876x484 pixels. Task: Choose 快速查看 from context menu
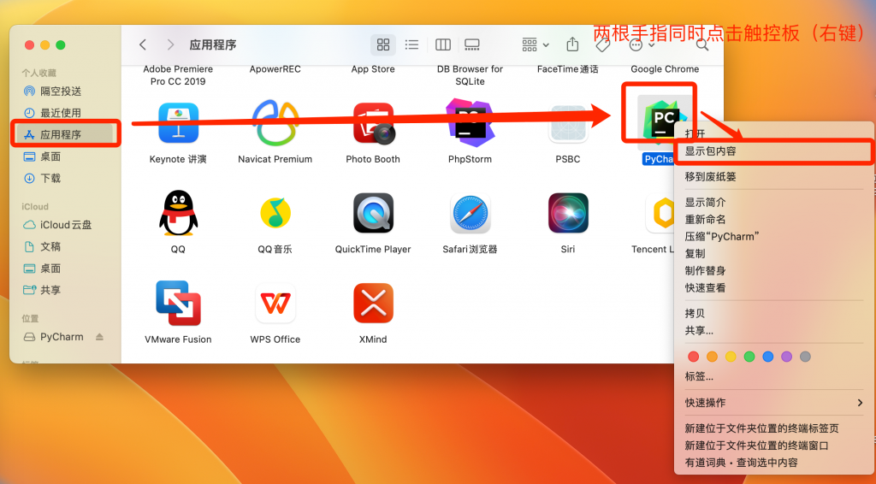pos(774,288)
